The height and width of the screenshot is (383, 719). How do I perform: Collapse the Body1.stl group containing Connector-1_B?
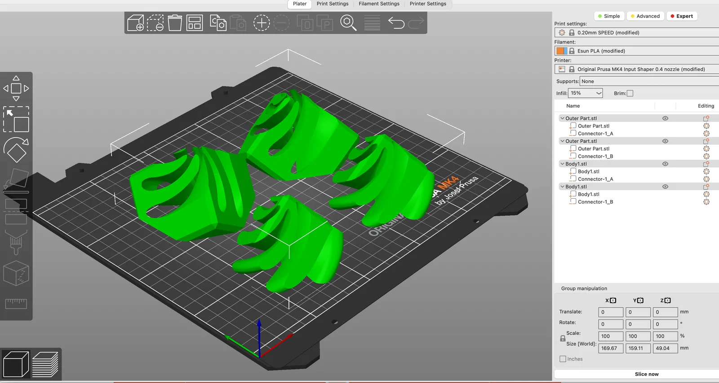[x=562, y=187]
